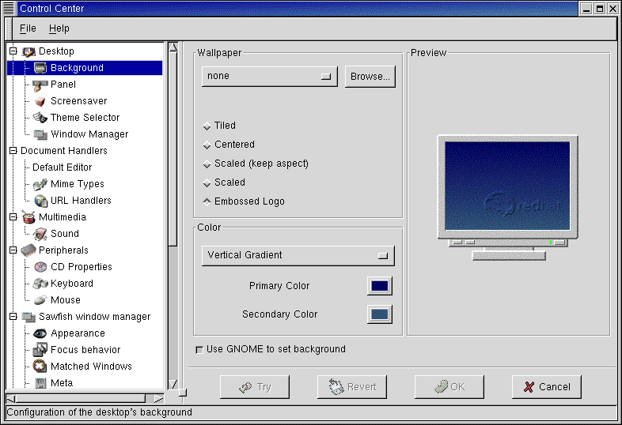Screen dimensions: 622x425
Task: Open the Matched Windows icon
Action: coord(40,367)
